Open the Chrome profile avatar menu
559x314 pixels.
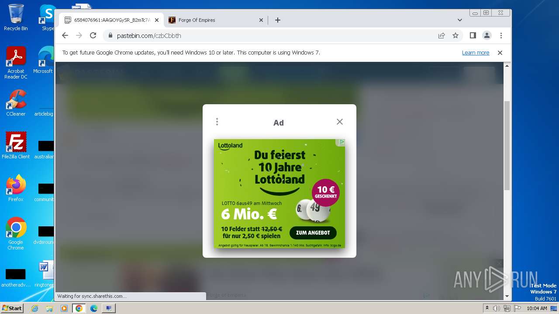(x=487, y=35)
